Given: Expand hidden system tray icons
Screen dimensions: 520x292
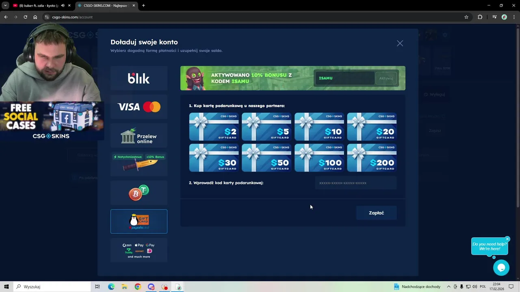Looking at the screenshot, I should (448, 287).
